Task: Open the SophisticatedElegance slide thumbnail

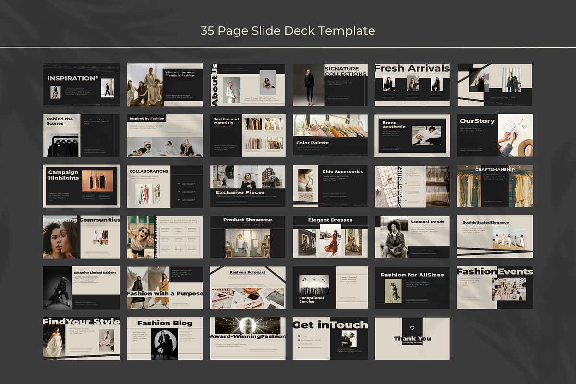Action: point(495,237)
